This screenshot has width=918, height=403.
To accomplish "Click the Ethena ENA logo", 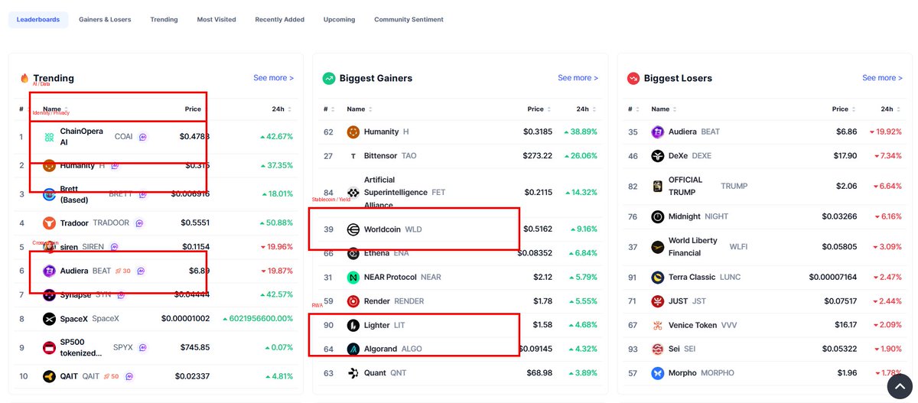I will point(353,253).
